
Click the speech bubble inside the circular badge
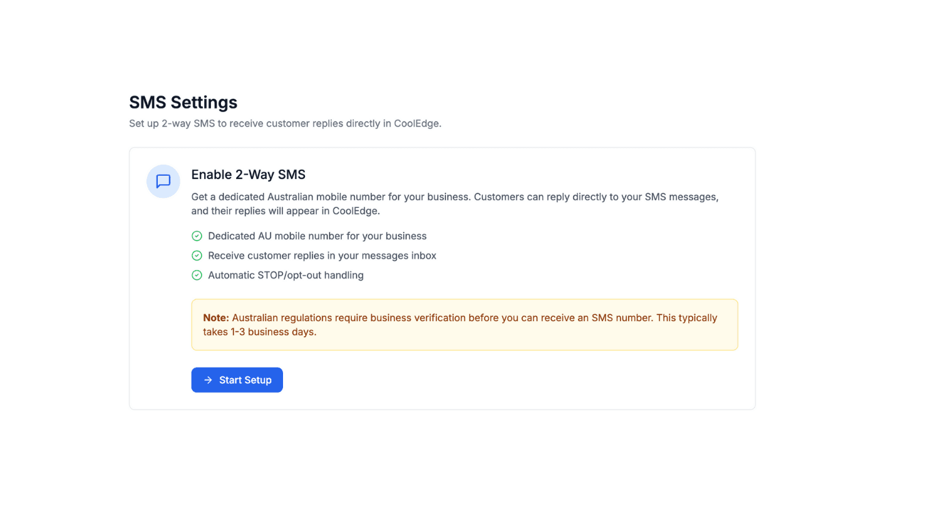[163, 182]
